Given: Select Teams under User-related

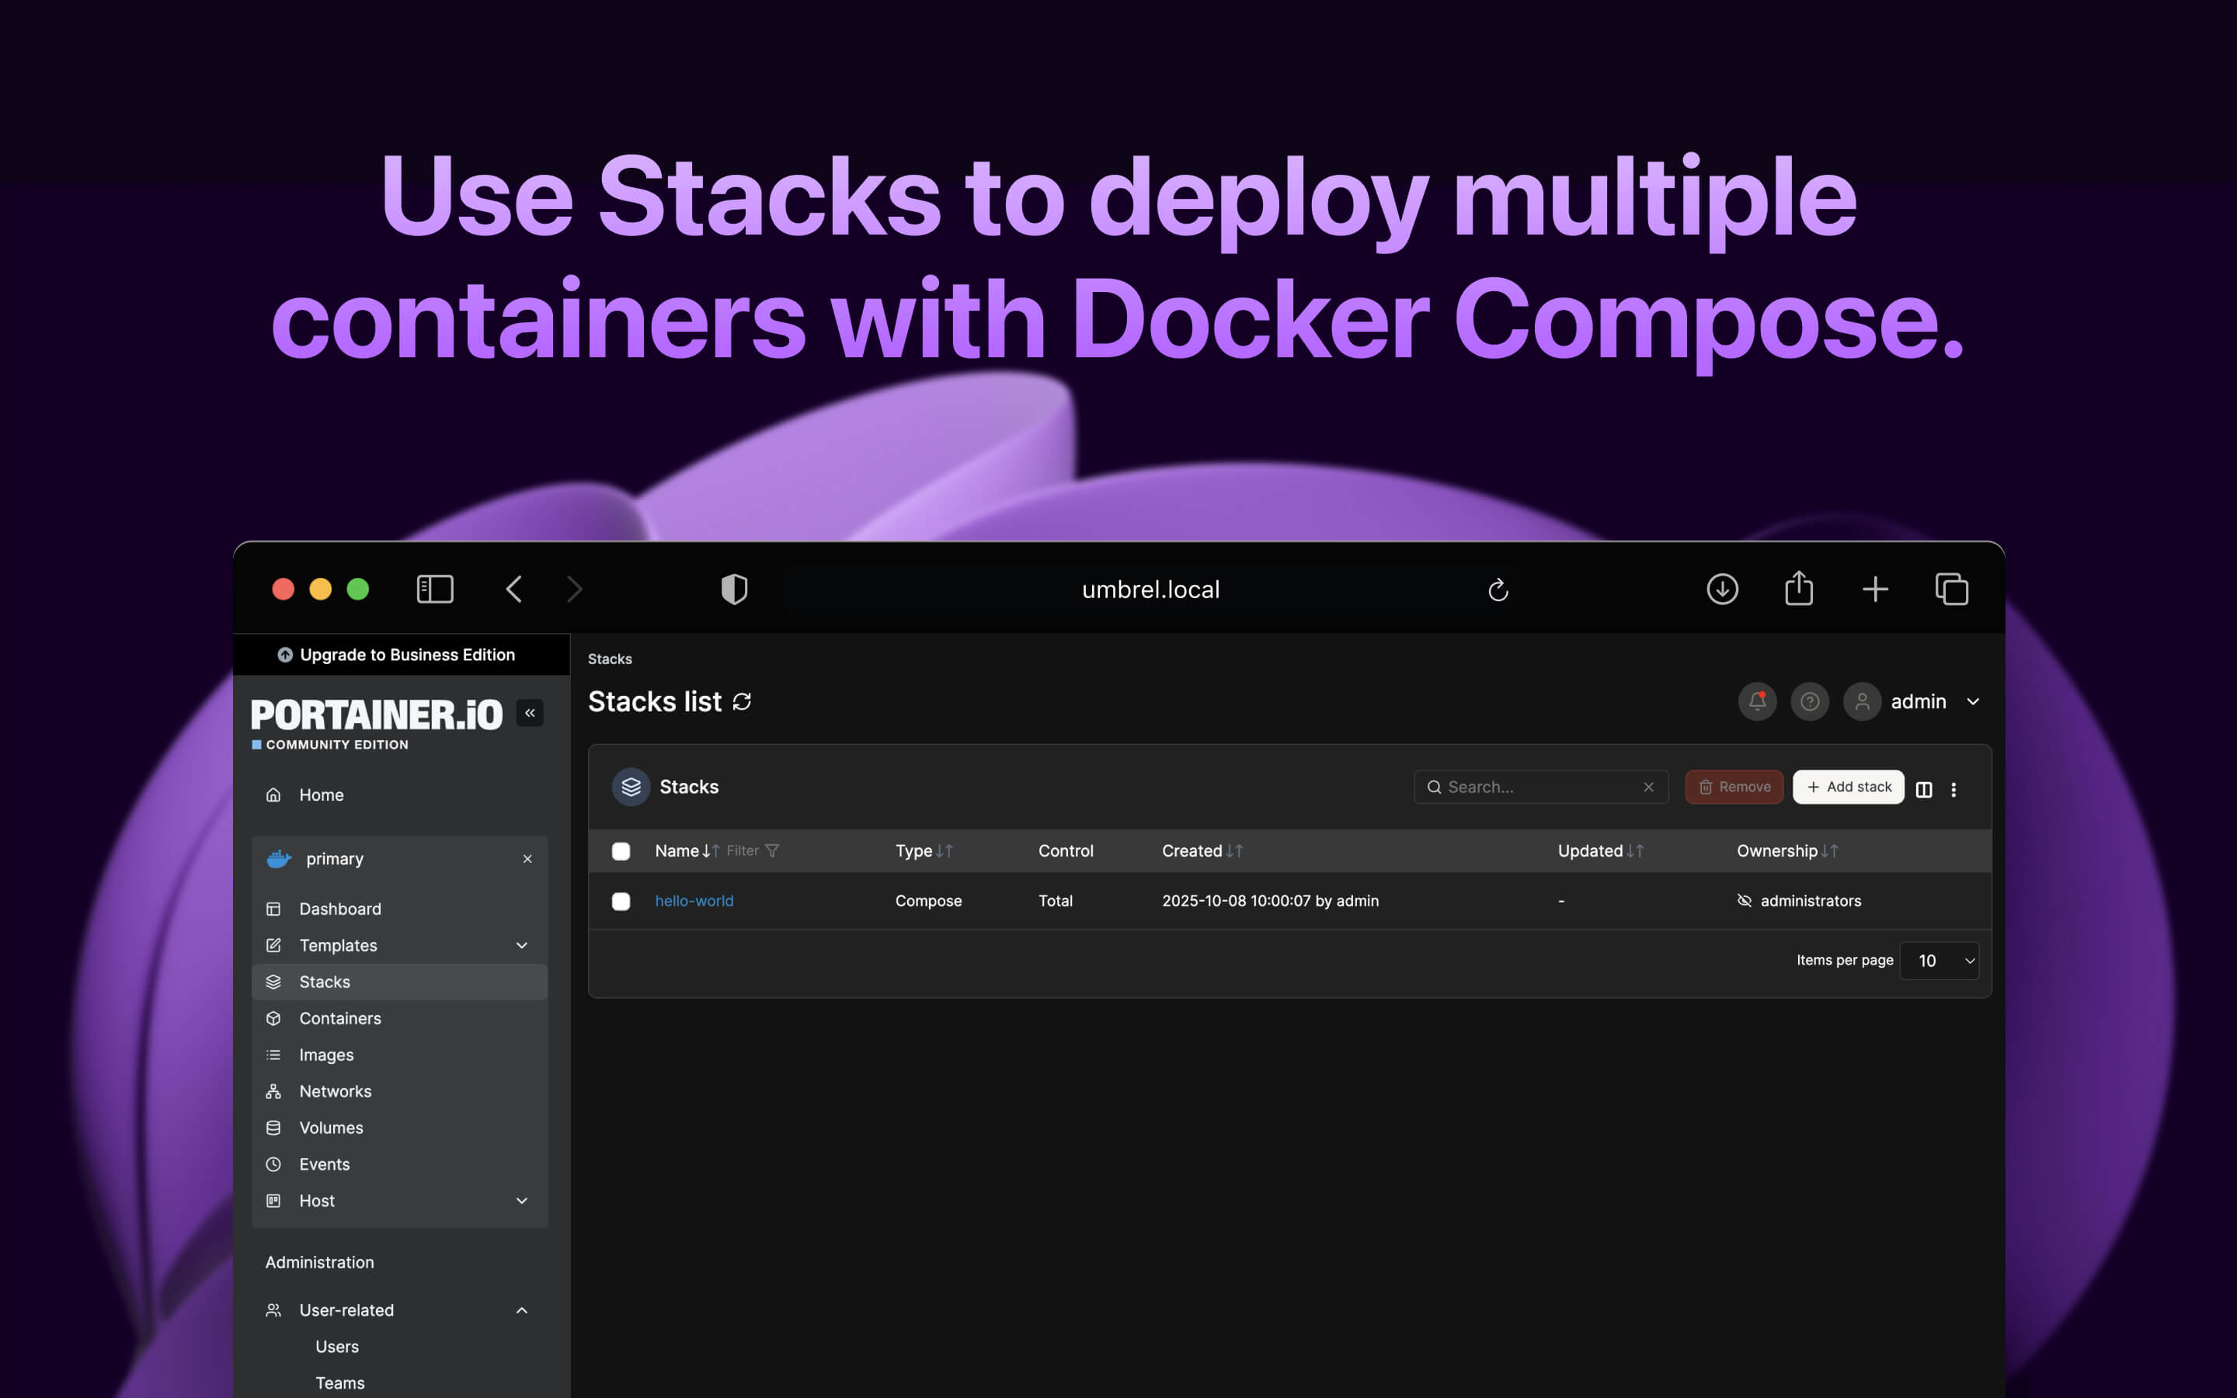Looking at the screenshot, I should (340, 1382).
